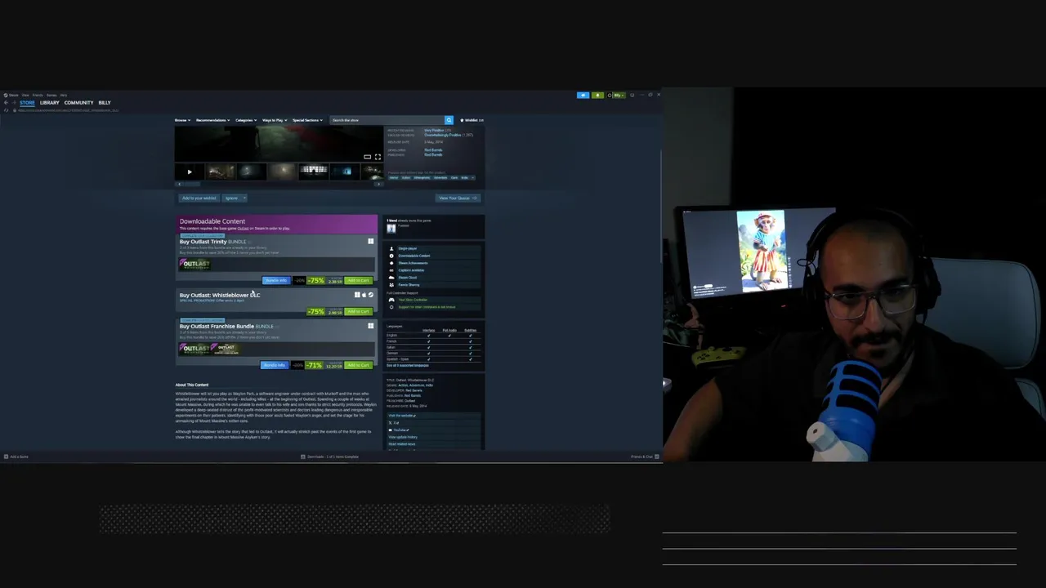Open the Games menu
This screenshot has height=588, width=1046.
(51, 96)
